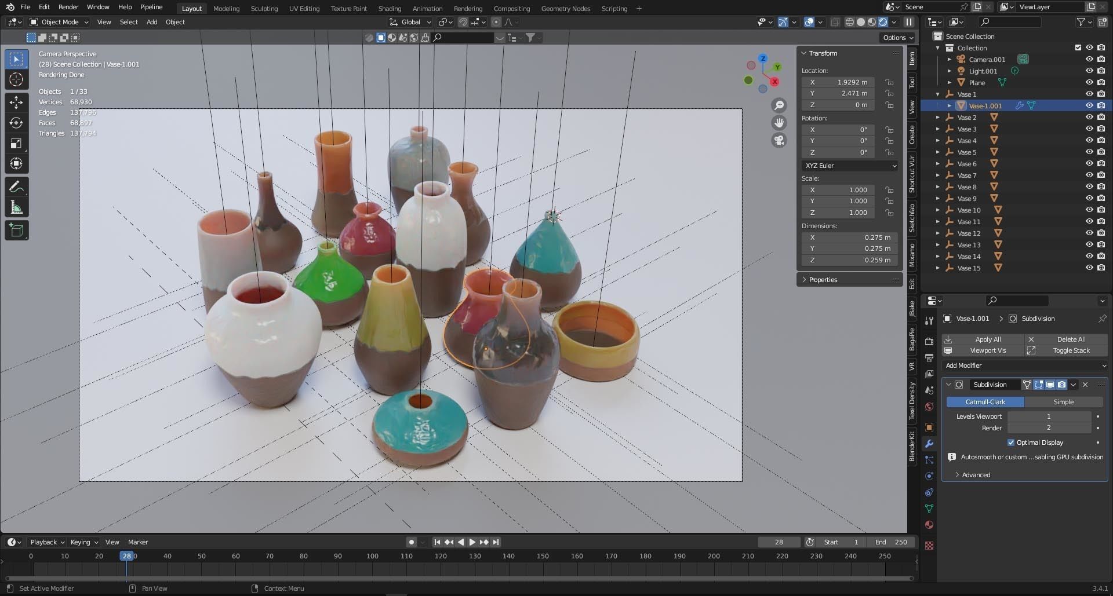Collapse Vase 1 in outliner
1113x596 pixels.
[x=938, y=94]
